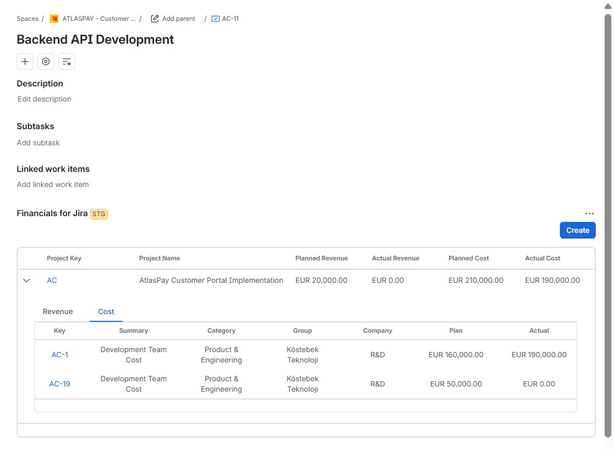Open the AC project key link
The width and height of the screenshot is (614, 450).
point(52,280)
